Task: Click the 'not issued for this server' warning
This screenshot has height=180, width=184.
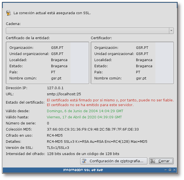Action: 90,105
